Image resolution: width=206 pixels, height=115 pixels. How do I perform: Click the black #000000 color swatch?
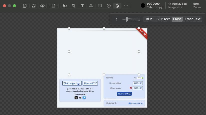[143, 6]
